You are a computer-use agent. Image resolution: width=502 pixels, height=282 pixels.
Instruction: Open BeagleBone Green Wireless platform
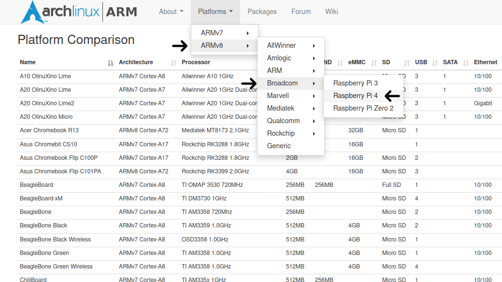[56, 267]
